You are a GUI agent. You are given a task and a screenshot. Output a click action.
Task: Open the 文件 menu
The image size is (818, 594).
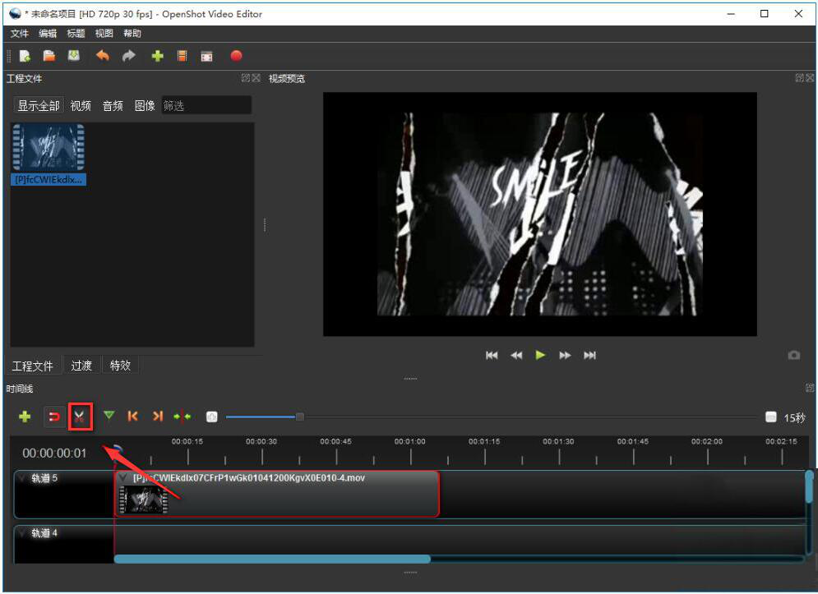[x=19, y=34]
